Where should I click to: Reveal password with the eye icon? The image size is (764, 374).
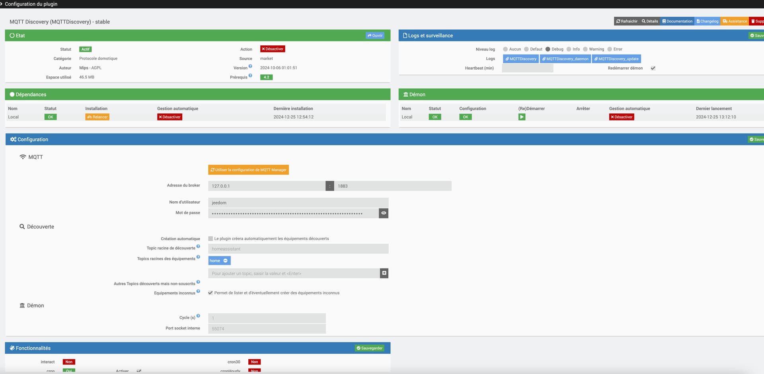coord(384,213)
